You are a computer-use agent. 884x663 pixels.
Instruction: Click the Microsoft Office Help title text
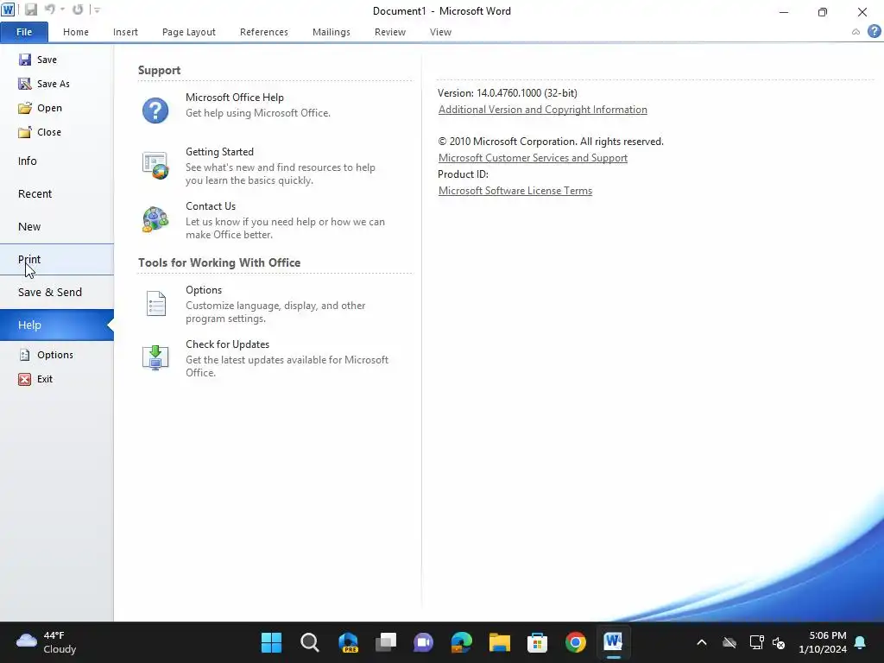[x=235, y=98]
